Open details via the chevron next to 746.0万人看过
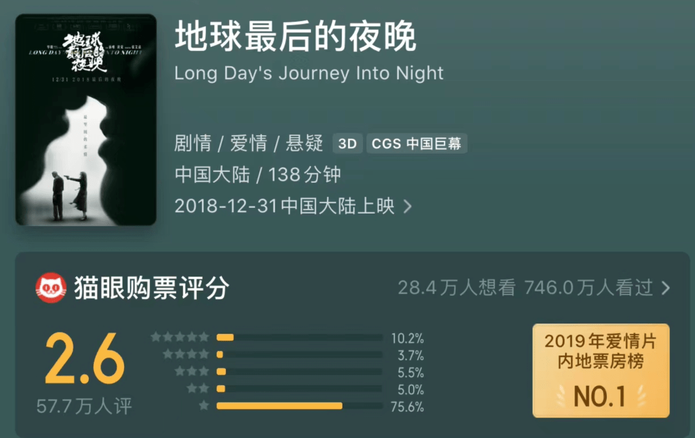Image resolution: width=695 pixels, height=438 pixels. (667, 287)
